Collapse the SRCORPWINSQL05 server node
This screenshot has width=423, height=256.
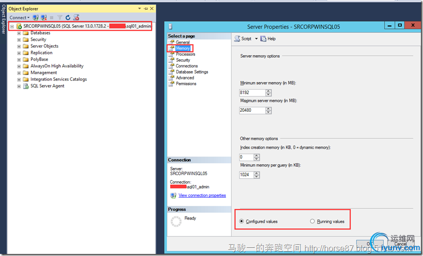coord(12,26)
